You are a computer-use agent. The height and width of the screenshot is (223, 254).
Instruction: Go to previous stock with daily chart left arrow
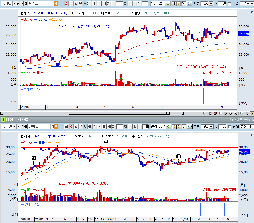coord(174,3)
